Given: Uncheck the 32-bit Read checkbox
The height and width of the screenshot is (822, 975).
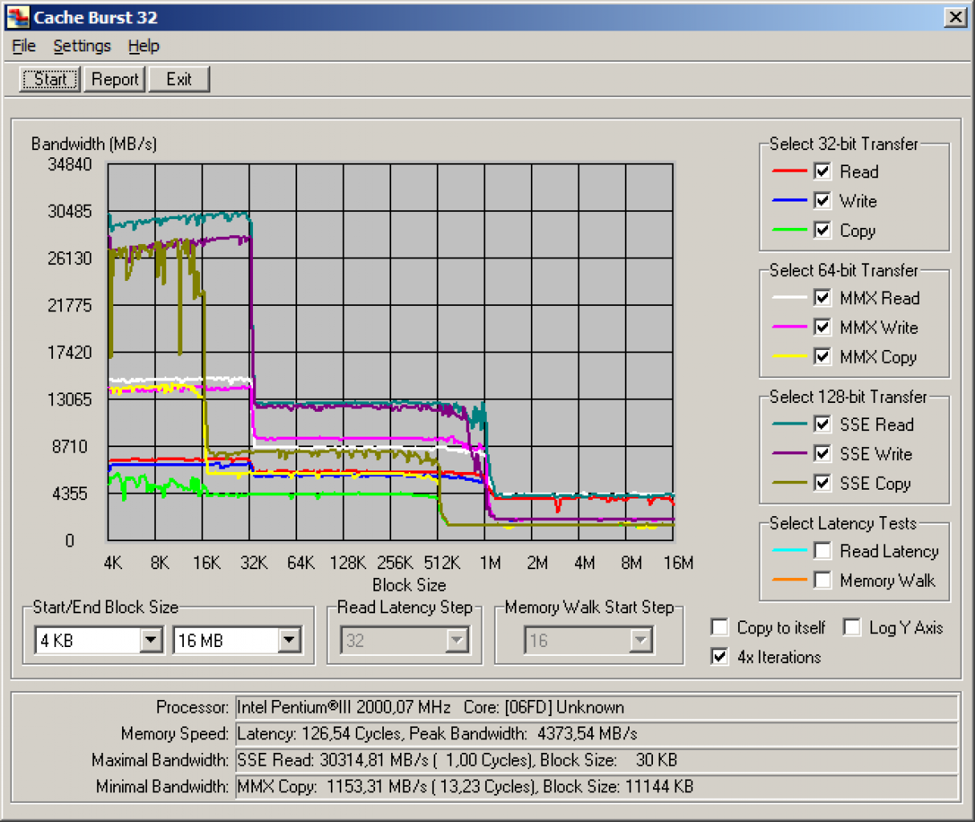Looking at the screenshot, I should click(822, 171).
